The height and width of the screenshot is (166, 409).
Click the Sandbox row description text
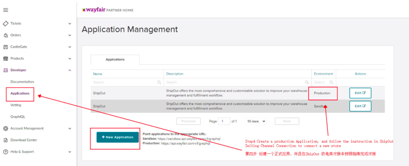[237, 106]
